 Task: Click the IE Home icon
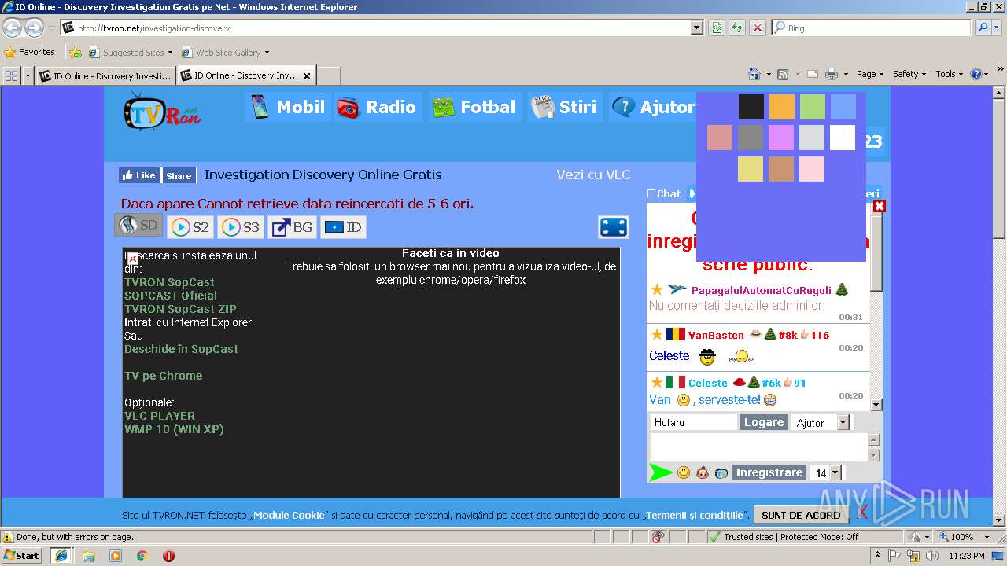coord(754,74)
